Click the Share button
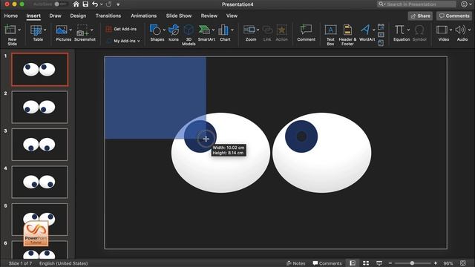The image size is (475, 267). click(x=420, y=16)
